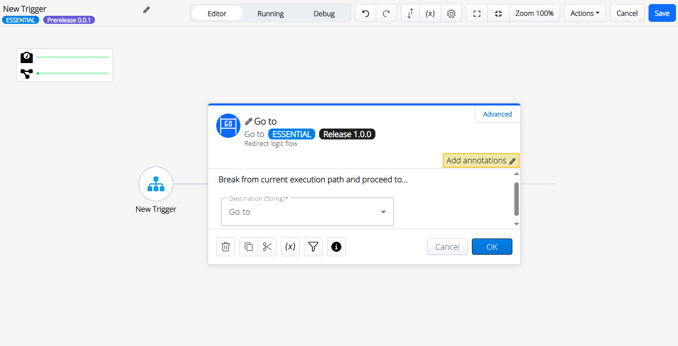Click the fit to screen icon
Screen dimensions: 678x346
(477, 13)
